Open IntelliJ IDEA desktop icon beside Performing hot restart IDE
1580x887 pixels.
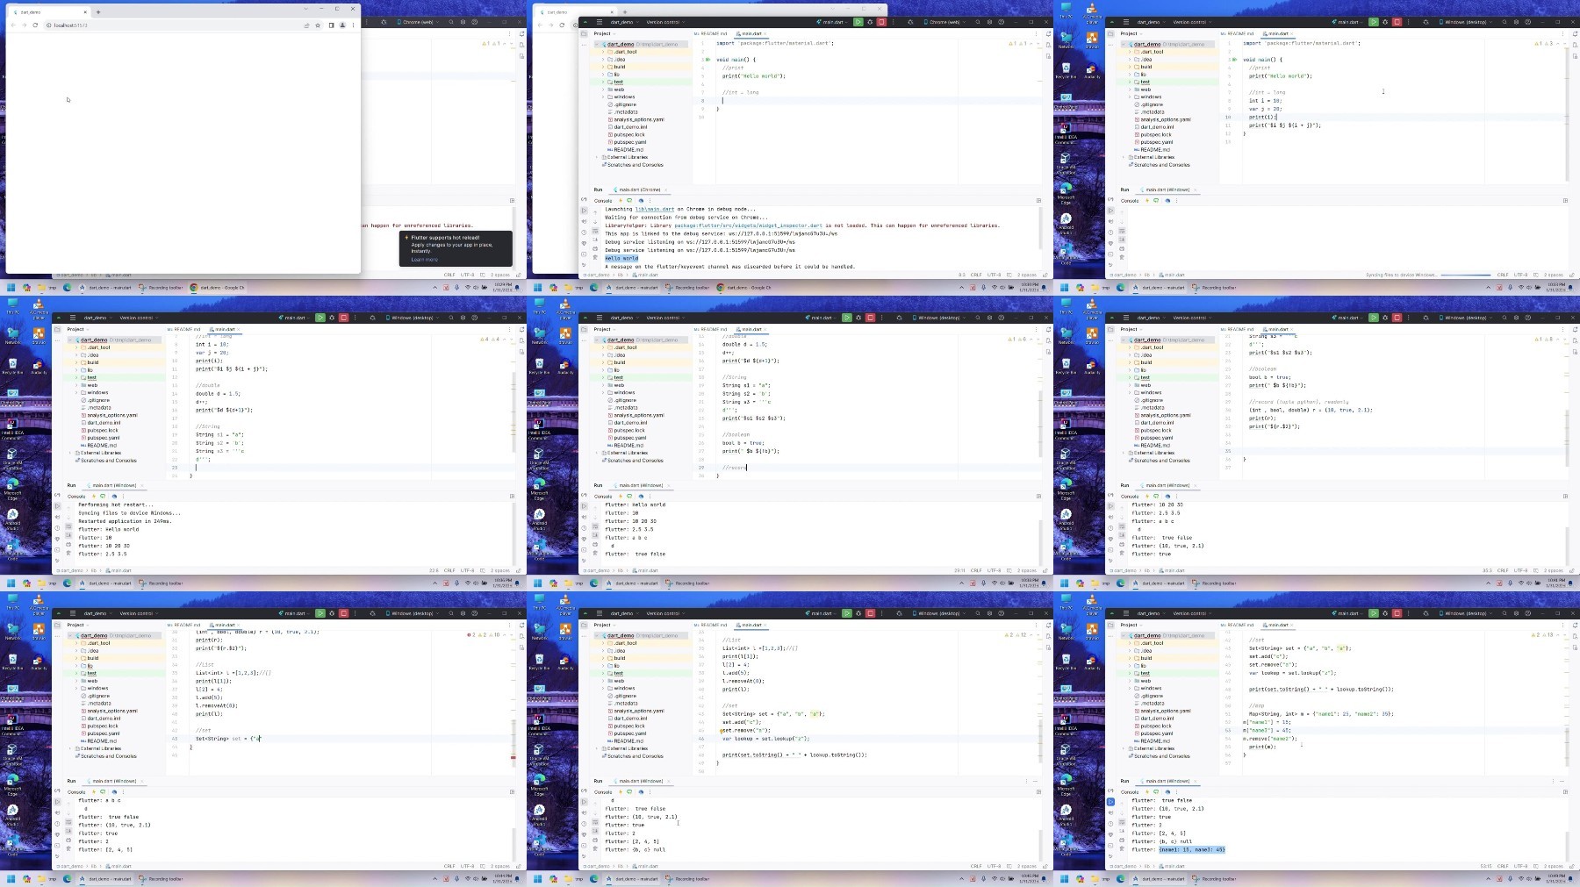coord(12,428)
